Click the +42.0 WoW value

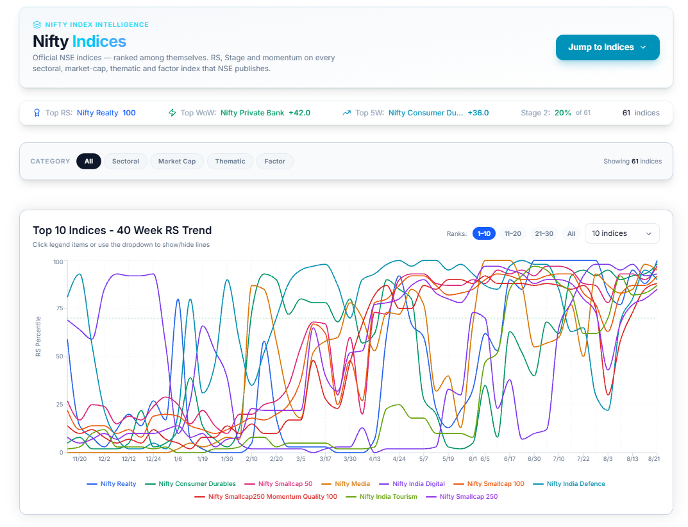pos(299,113)
